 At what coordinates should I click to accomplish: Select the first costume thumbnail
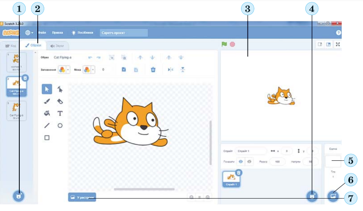coord(16,62)
